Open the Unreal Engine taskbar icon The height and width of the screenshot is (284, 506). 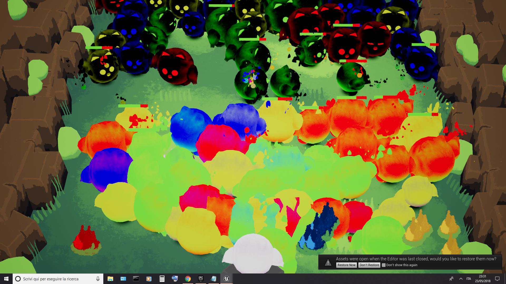[x=226, y=279]
